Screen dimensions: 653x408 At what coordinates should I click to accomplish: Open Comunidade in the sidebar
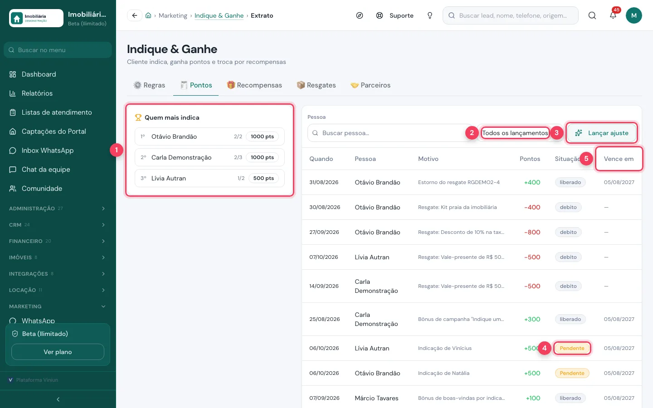[58, 189]
